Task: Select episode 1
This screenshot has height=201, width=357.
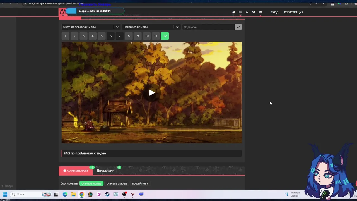Action: tap(65, 36)
